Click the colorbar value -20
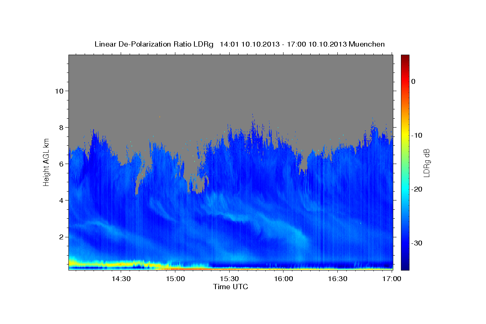The image size is (486, 324). (x=417, y=189)
